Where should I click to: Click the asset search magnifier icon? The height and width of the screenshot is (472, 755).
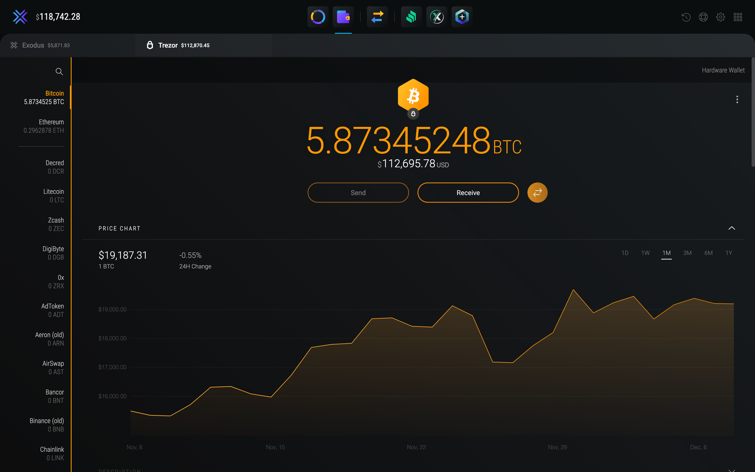click(59, 71)
